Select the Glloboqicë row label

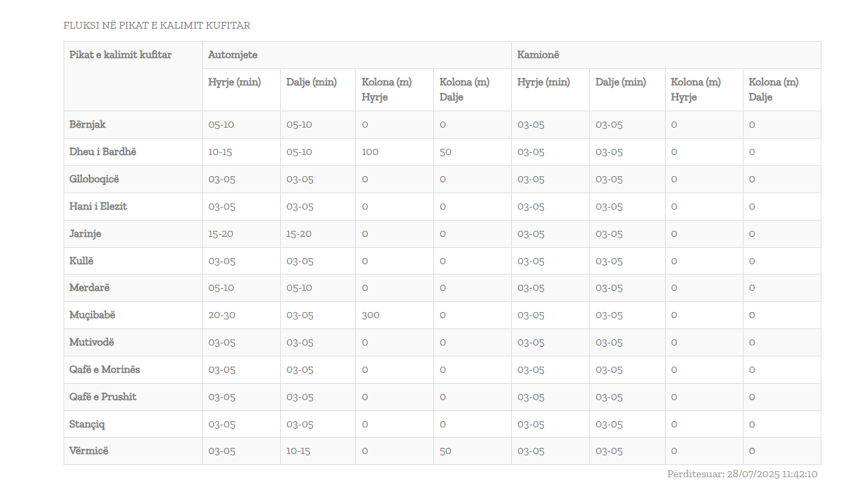tap(94, 179)
